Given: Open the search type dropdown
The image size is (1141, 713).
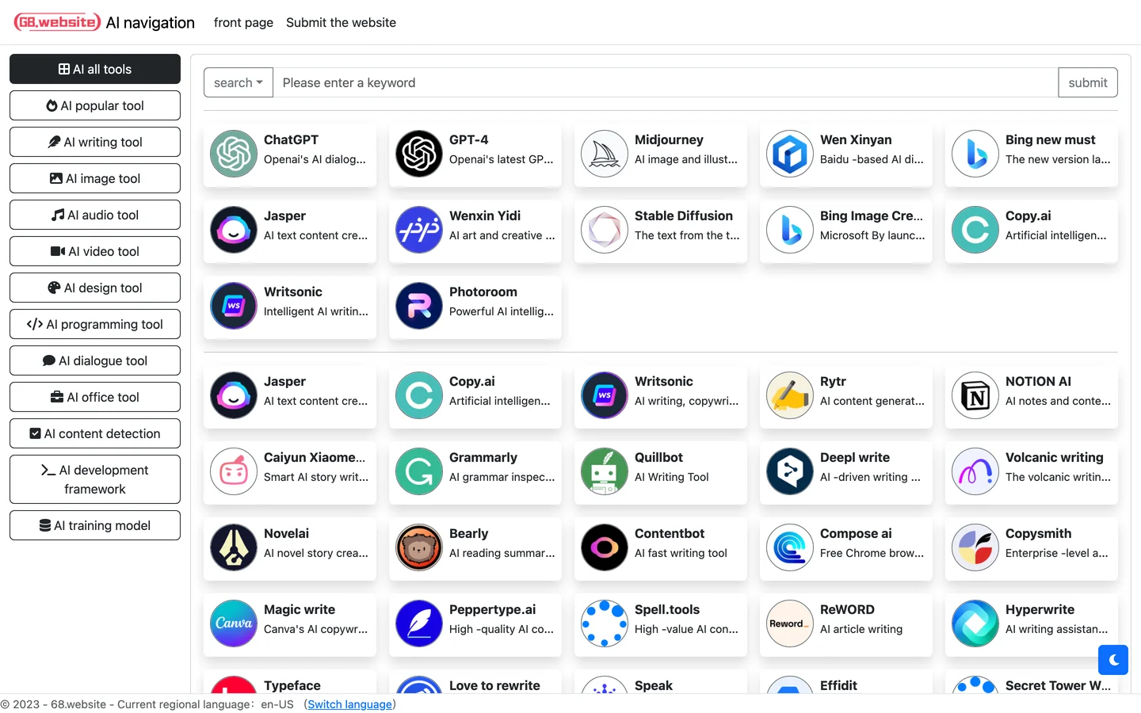Looking at the screenshot, I should (239, 82).
